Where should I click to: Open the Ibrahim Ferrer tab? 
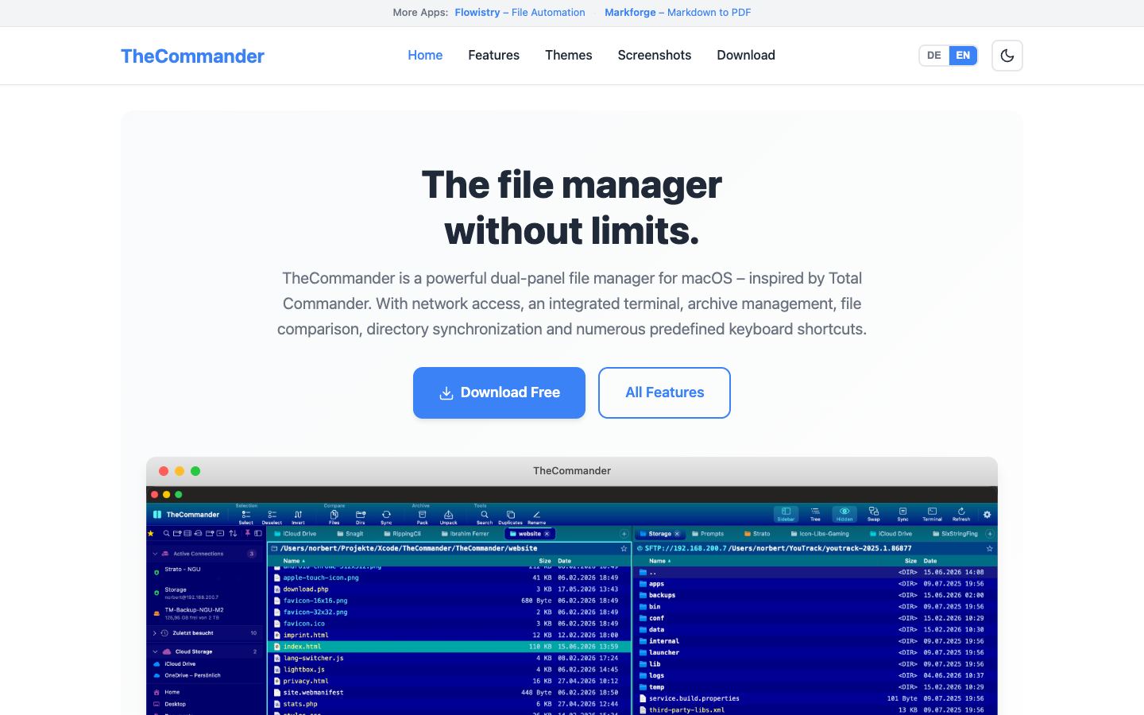click(465, 534)
